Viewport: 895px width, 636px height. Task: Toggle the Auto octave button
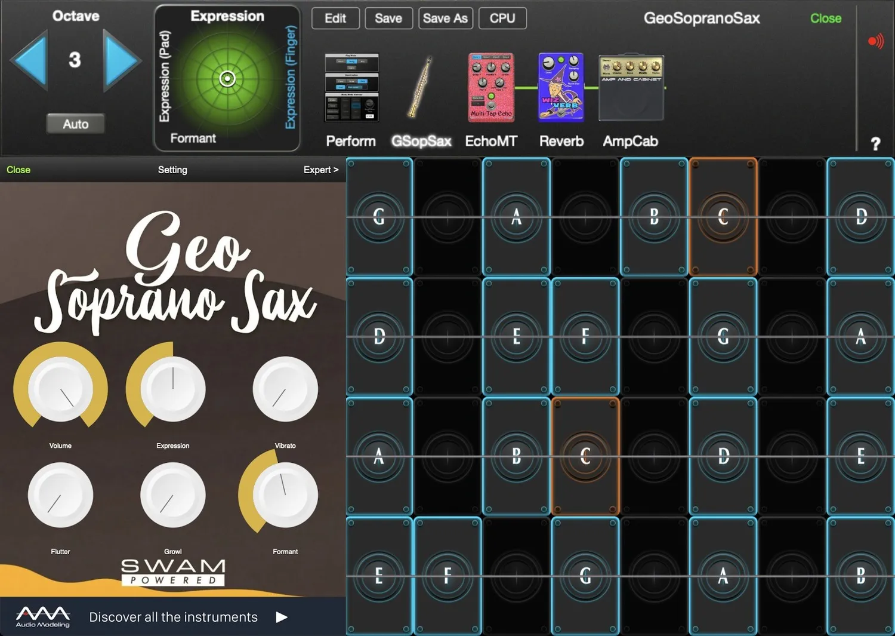tap(76, 124)
